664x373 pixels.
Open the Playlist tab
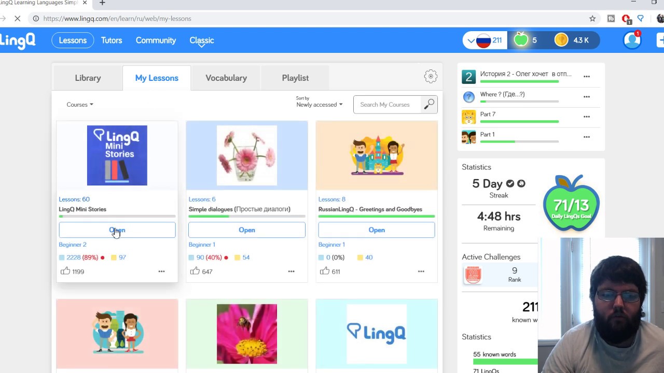point(295,78)
